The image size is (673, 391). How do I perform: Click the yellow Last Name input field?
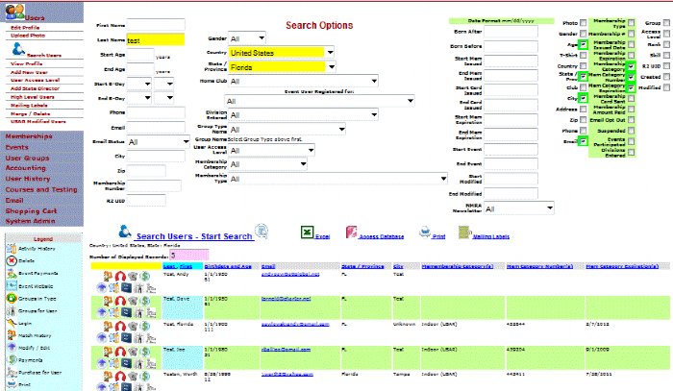(156, 40)
